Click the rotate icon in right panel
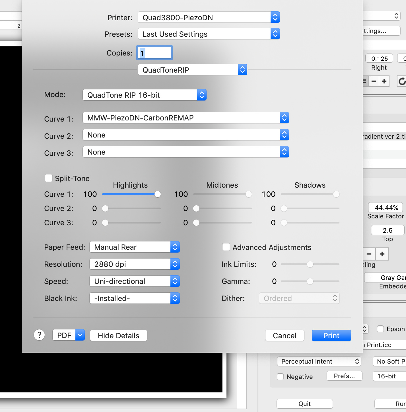The width and height of the screenshot is (406, 412). (x=401, y=81)
